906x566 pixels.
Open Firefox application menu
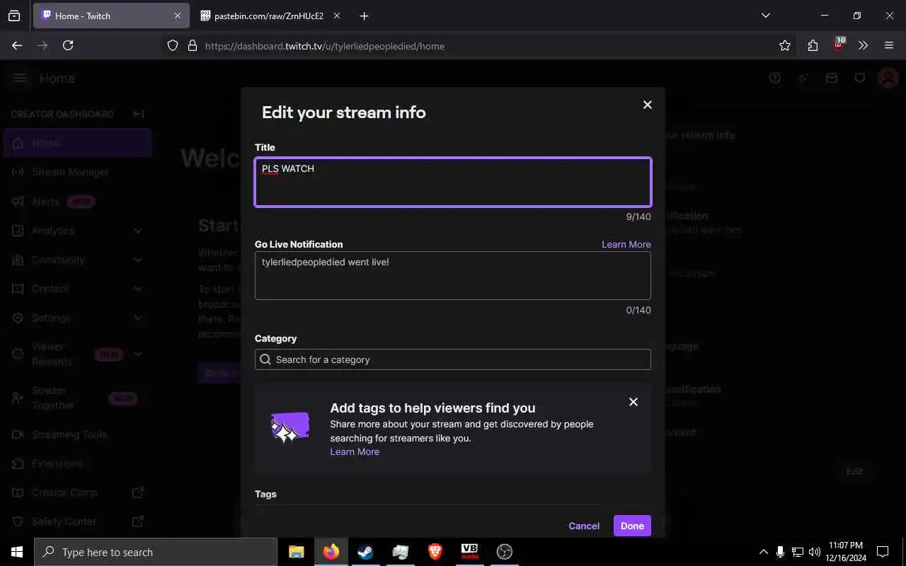[889, 45]
